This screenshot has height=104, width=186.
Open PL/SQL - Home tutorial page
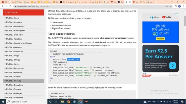12,18
